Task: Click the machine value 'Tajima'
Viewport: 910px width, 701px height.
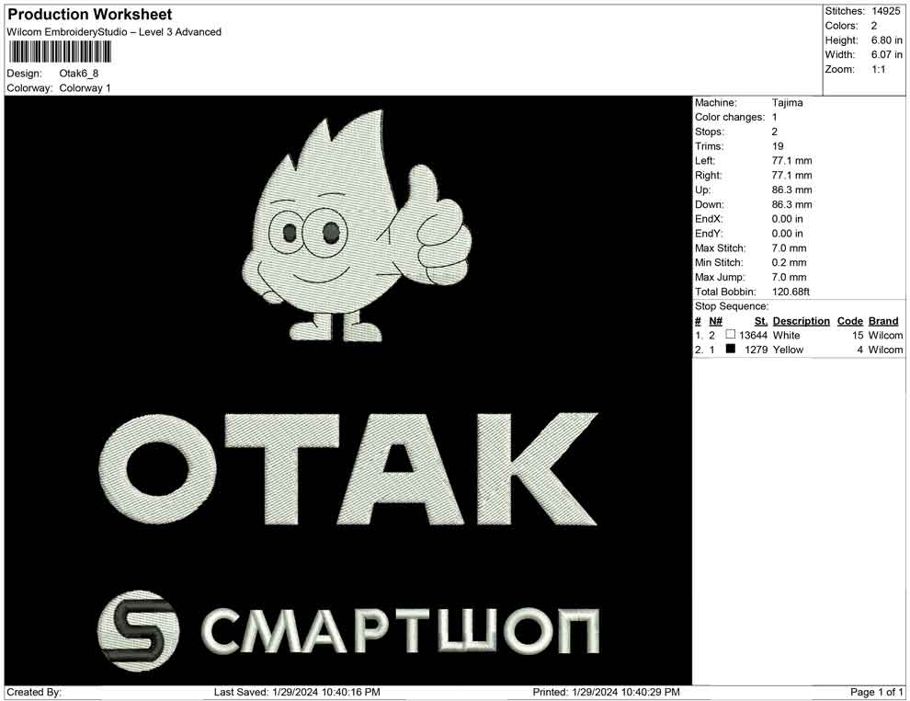Action: point(788,103)
